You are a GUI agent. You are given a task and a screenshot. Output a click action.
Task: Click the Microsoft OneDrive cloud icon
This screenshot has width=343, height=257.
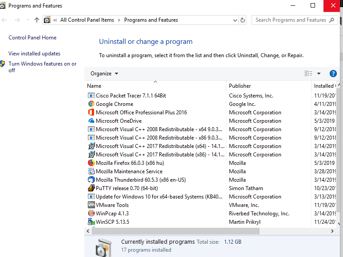(91, 121)
